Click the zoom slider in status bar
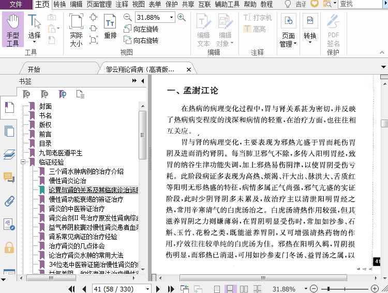Image resolution: width=388 pixels, height=293 pixels. point(329,289)
